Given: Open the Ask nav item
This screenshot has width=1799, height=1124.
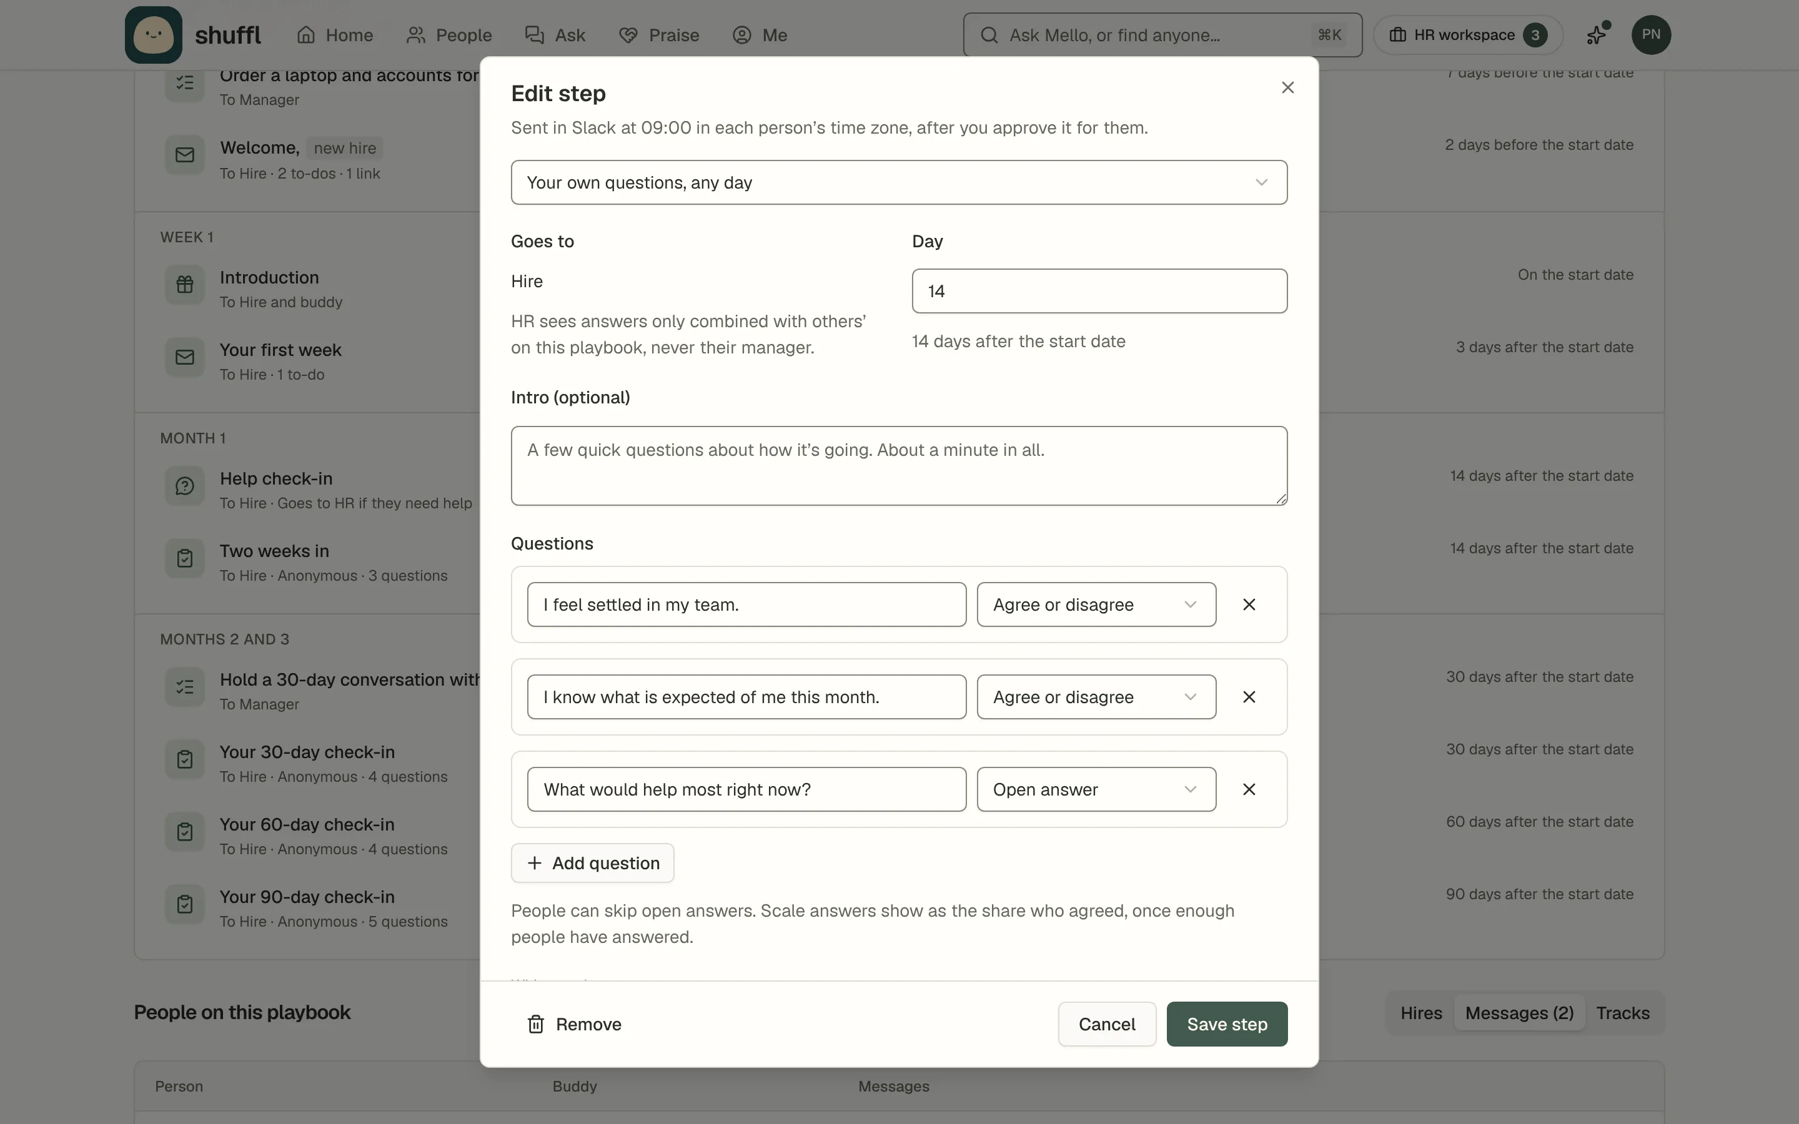Looking at the screenshot, I should tap(555, 35).
